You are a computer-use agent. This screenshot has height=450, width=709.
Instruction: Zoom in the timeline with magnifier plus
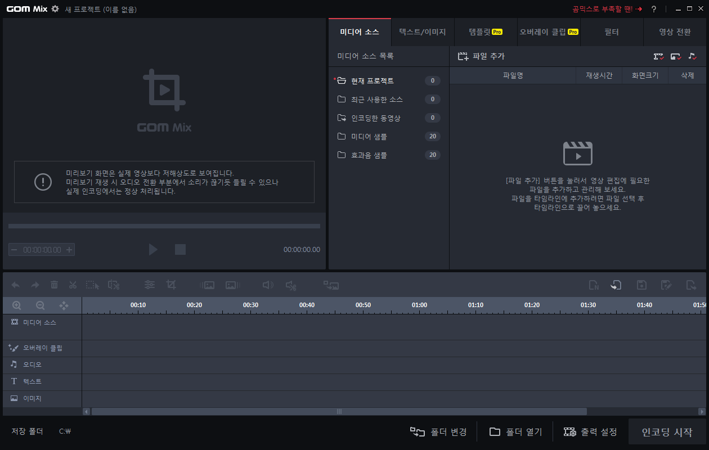pyautogui.click(x=17, y=305)
